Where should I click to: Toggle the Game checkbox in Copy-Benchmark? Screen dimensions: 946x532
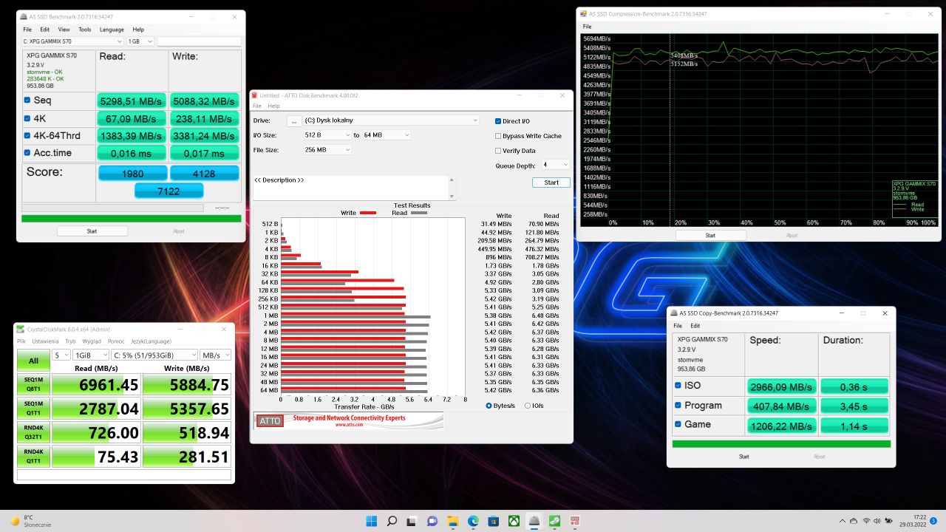coord(678,425)
